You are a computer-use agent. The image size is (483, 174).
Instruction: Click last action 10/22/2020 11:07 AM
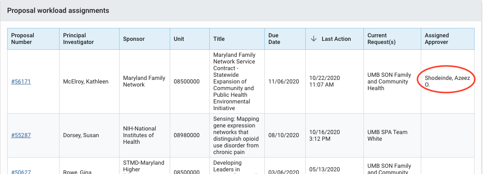coord(324,81)
